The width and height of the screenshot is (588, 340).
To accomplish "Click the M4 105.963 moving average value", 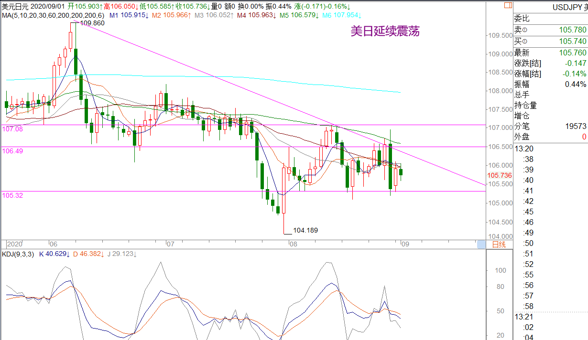I will coord(257,15).
